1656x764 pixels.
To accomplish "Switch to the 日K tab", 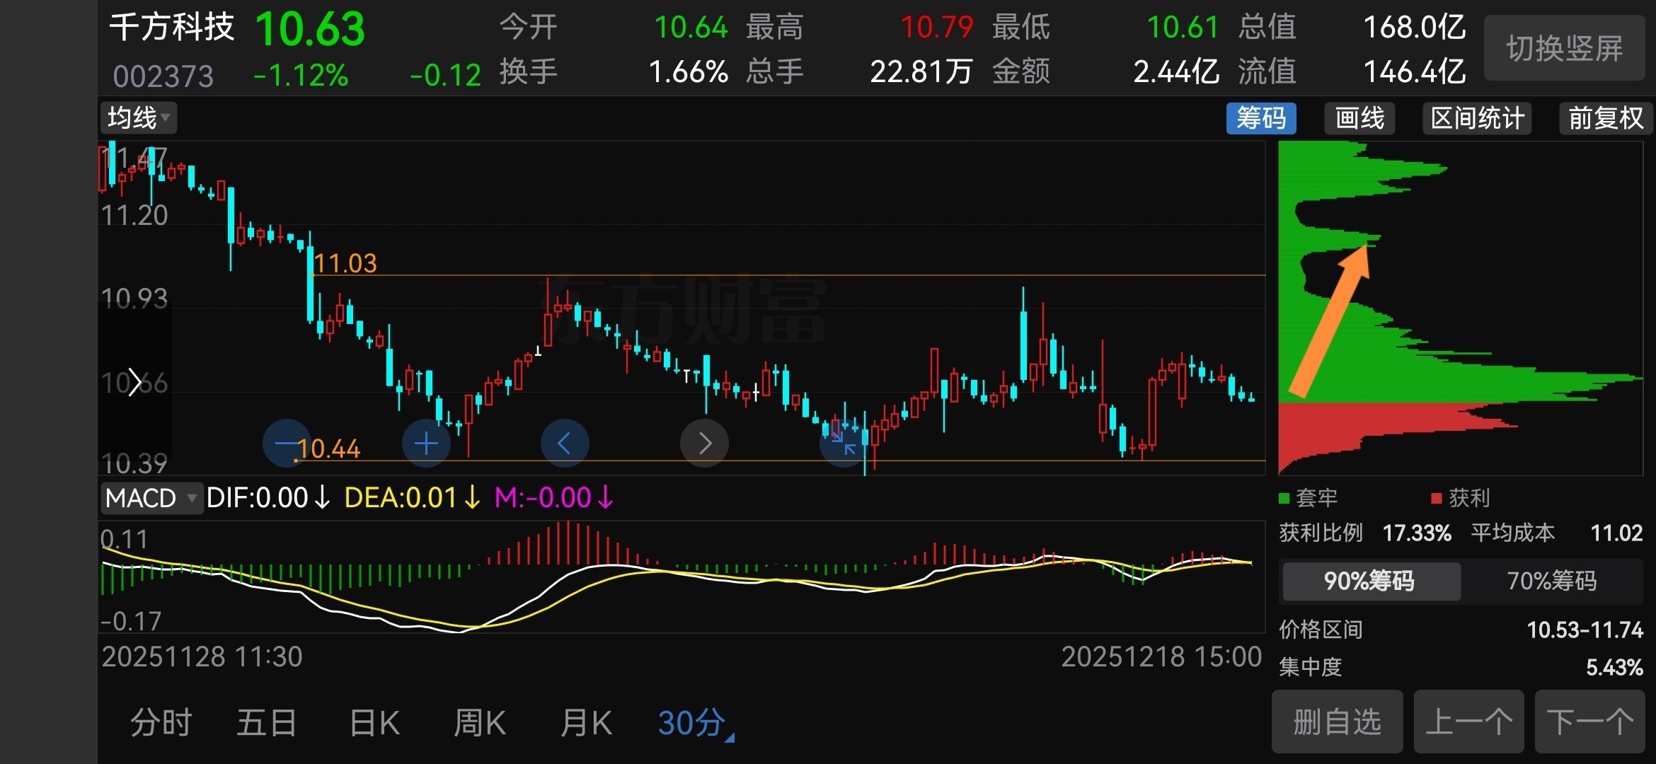I will click(x=374, y=724).
